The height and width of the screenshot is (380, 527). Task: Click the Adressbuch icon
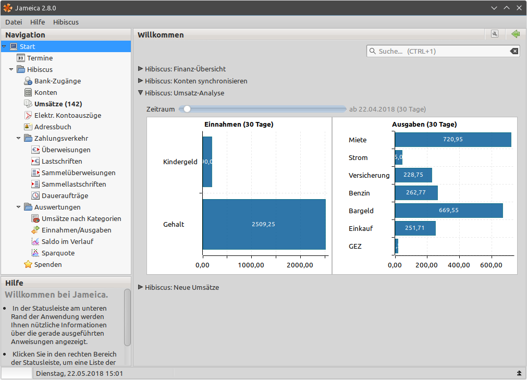28,127
